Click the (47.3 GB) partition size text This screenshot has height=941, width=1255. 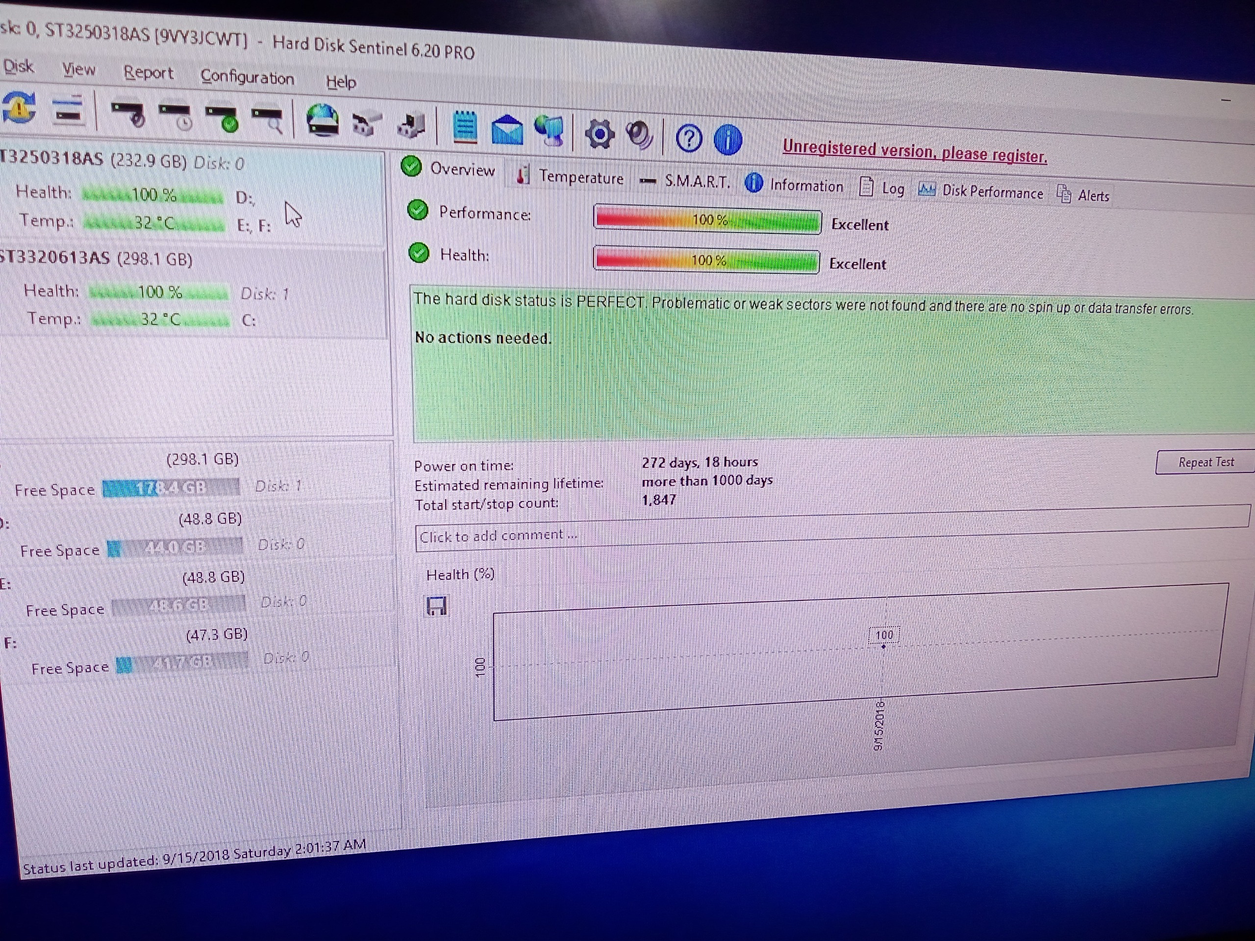pos(217,634)
